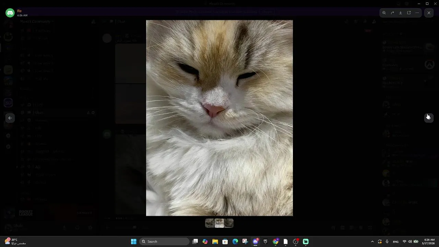The image size is (439, 247).
Task: Open Snipping Tool from the taskbar
Action: click(x=245, y=242)
